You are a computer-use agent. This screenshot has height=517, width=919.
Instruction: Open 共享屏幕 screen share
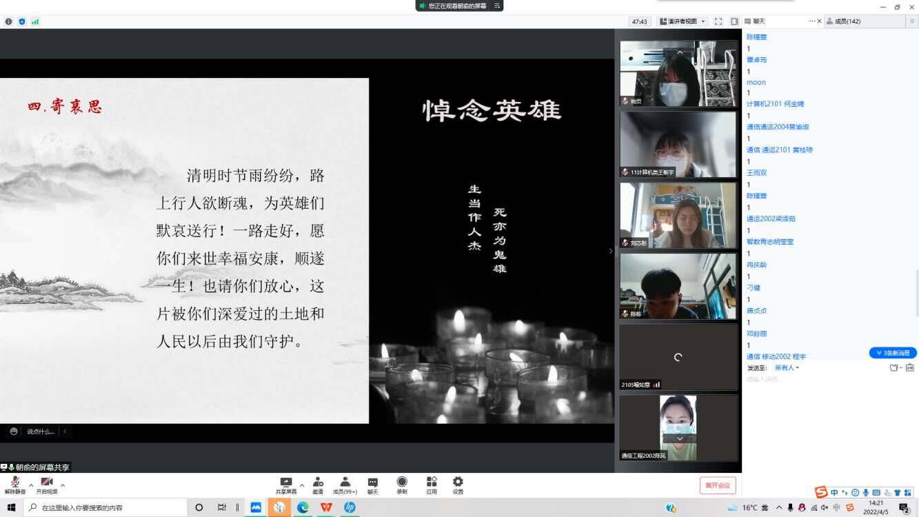tap(285, 484)
